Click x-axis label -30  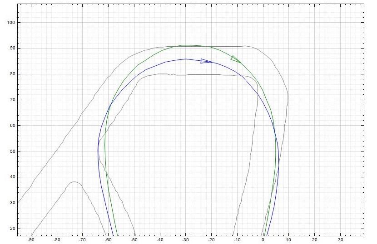(x=185, y=240)
